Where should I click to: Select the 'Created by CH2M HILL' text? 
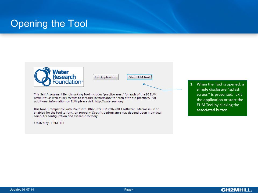[x=49, y=123]
